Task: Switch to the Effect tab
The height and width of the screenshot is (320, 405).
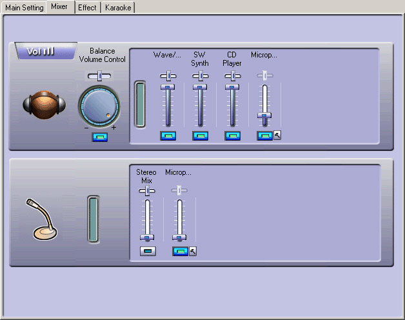Action: pos(87,8)
